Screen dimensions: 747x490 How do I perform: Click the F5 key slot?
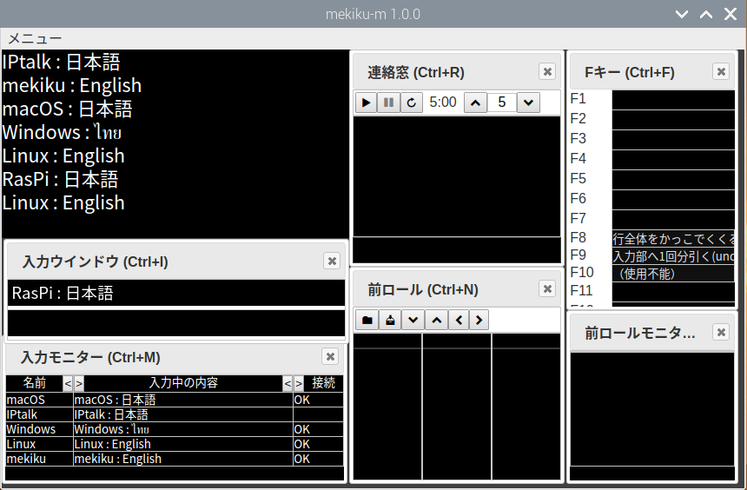pos(673,180)
